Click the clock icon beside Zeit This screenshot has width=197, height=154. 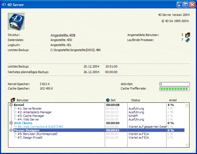(x=108, y=100)
